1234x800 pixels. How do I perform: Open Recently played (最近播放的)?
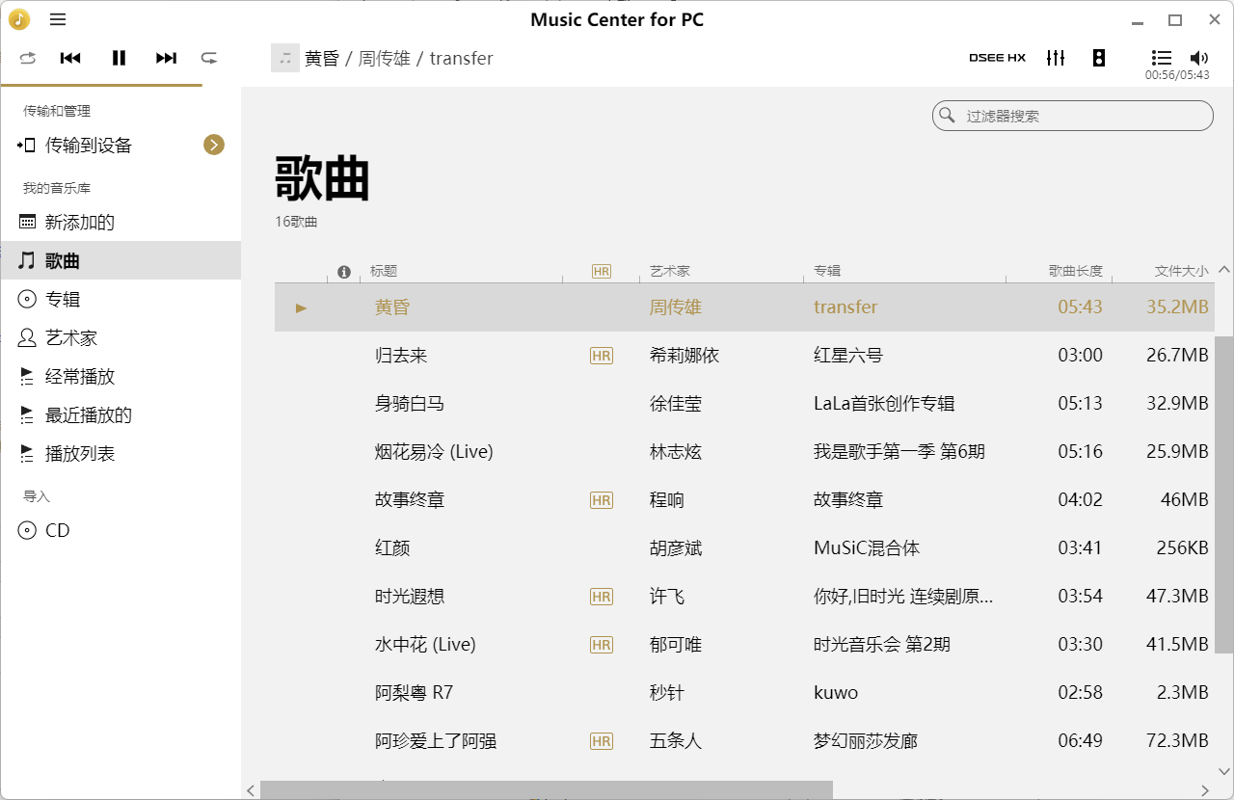[x=121, y=415]
